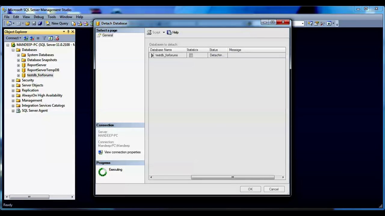
Task: Open the File menu
Action: pyautogui.click(x=7, y=17)
